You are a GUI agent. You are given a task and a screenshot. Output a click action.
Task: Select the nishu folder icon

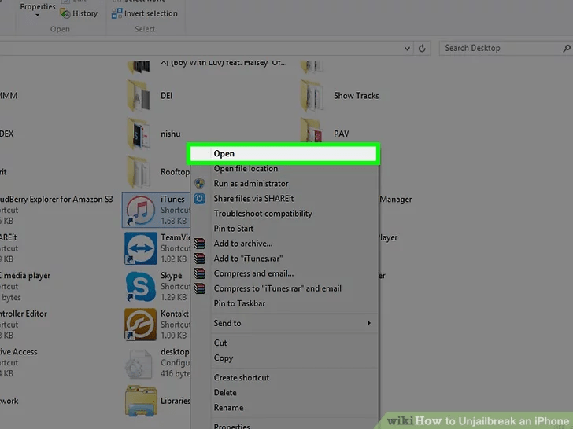click(141, 134)
